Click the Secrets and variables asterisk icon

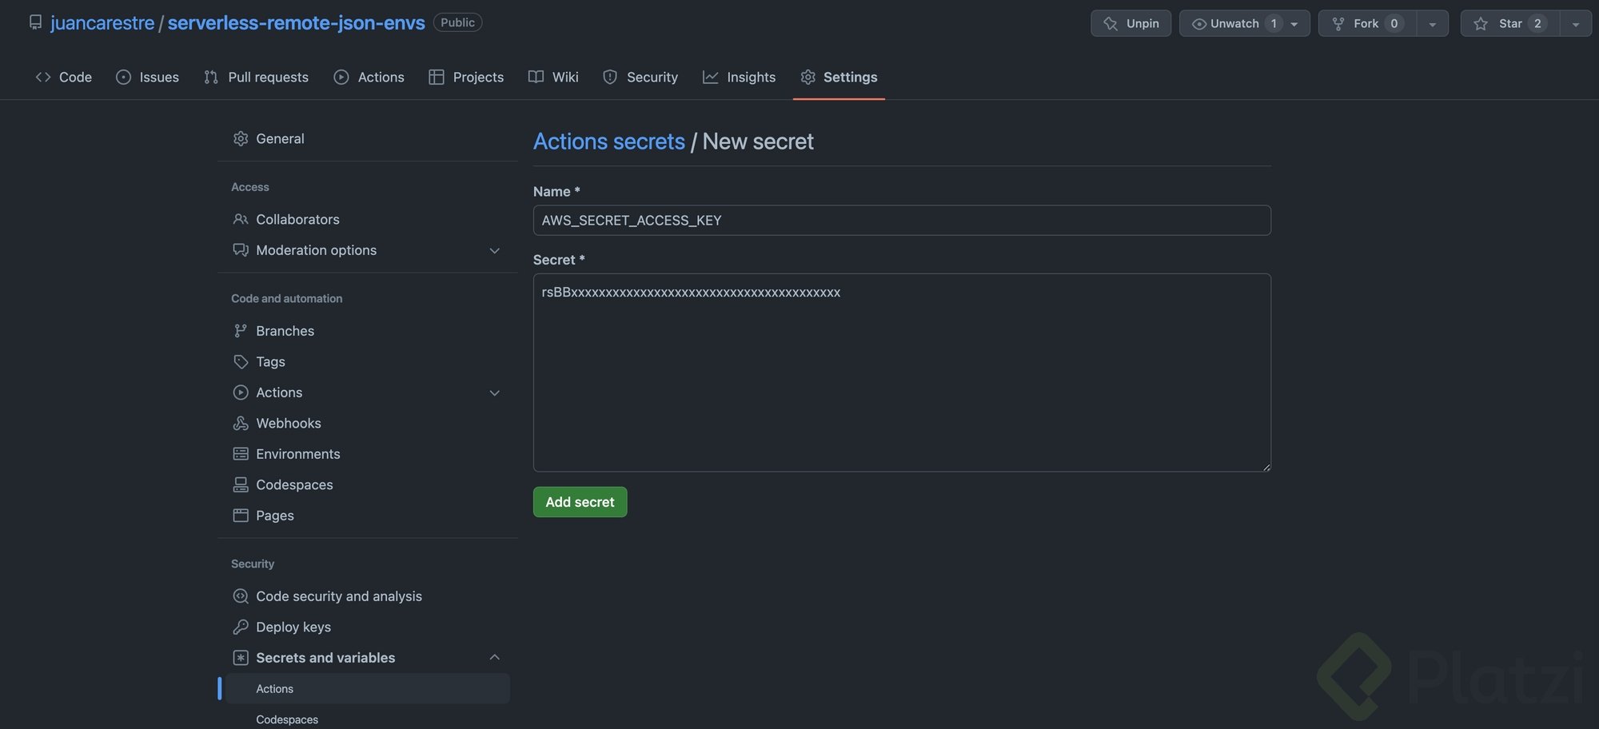click(241, 658)
